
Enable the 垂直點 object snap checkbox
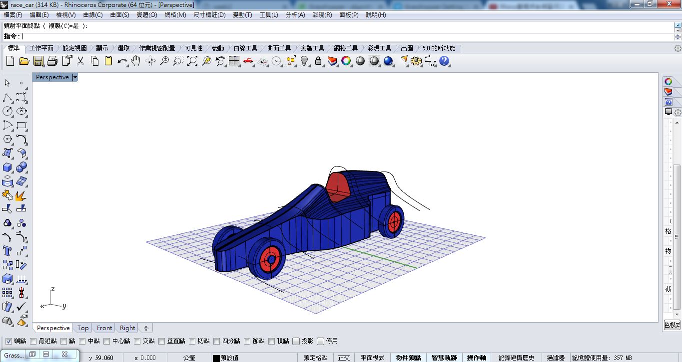(162, 341)
